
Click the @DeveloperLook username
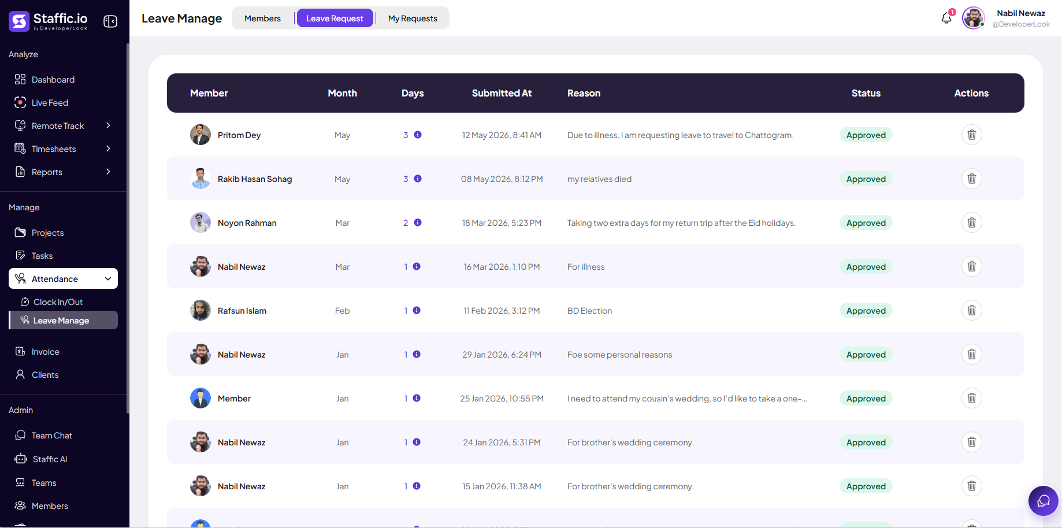1021,24
